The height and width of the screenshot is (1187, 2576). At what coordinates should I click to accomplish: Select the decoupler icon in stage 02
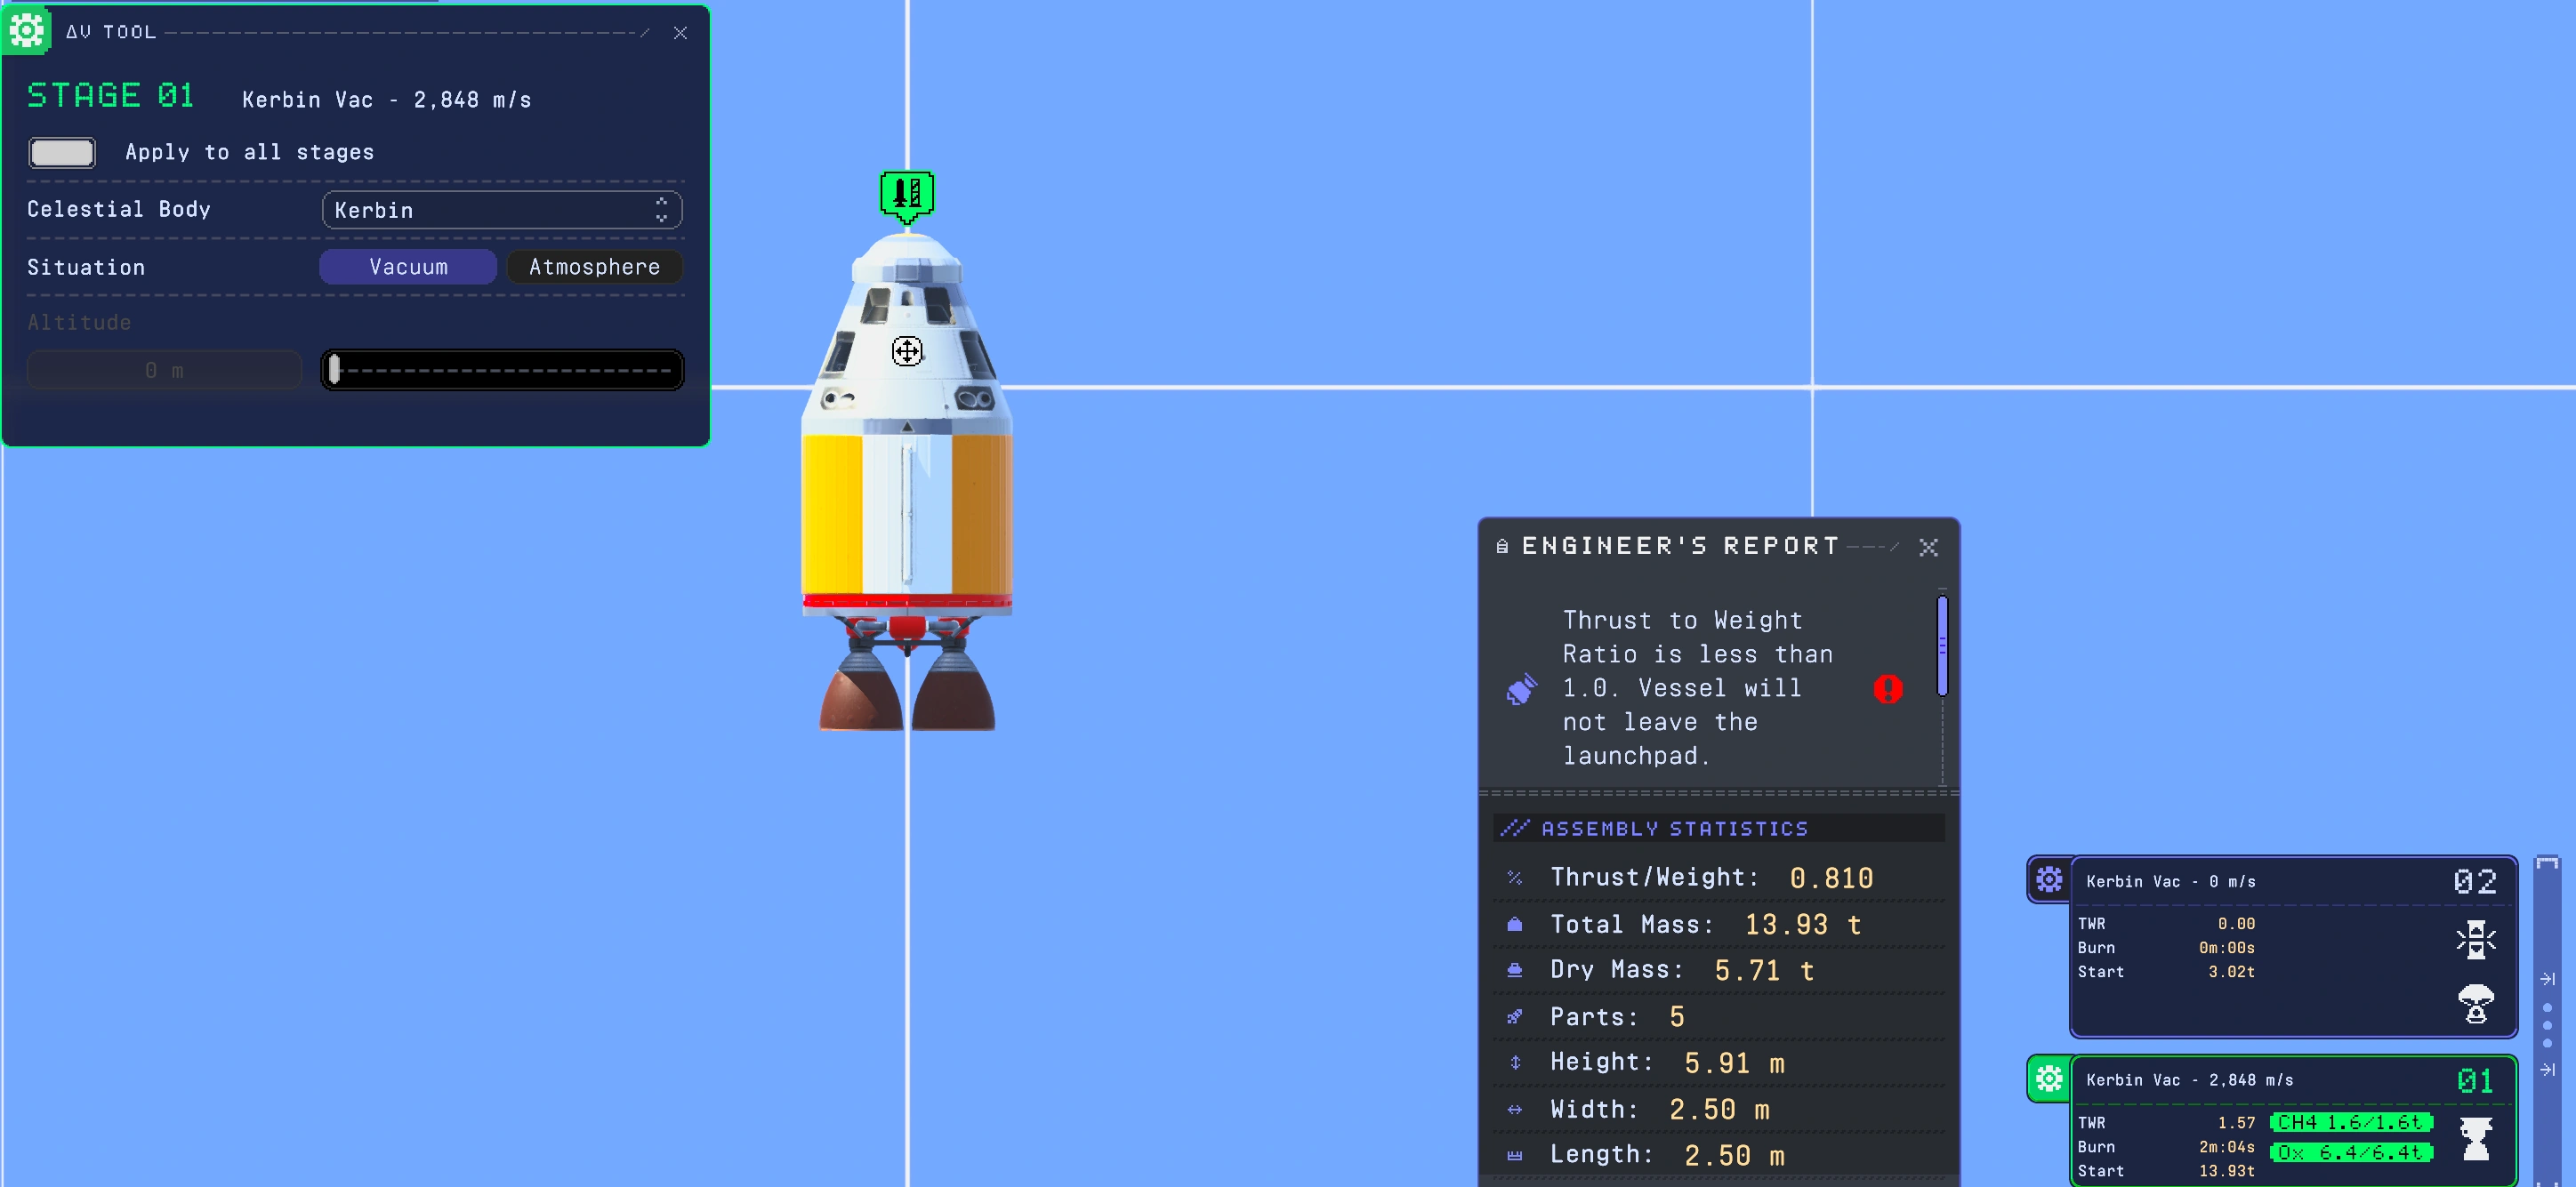[x=2475, y=940]
